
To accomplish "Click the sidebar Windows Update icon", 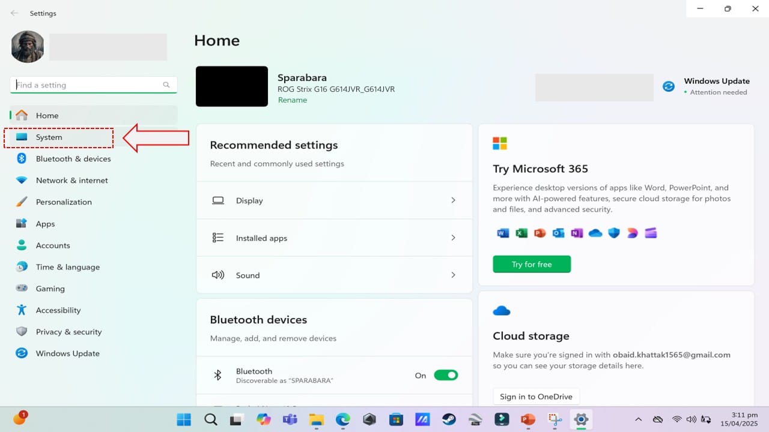I will point(22,353).
